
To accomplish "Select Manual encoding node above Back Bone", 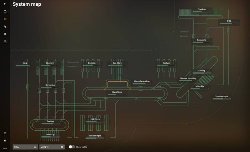I will click(x=142, y=82).
